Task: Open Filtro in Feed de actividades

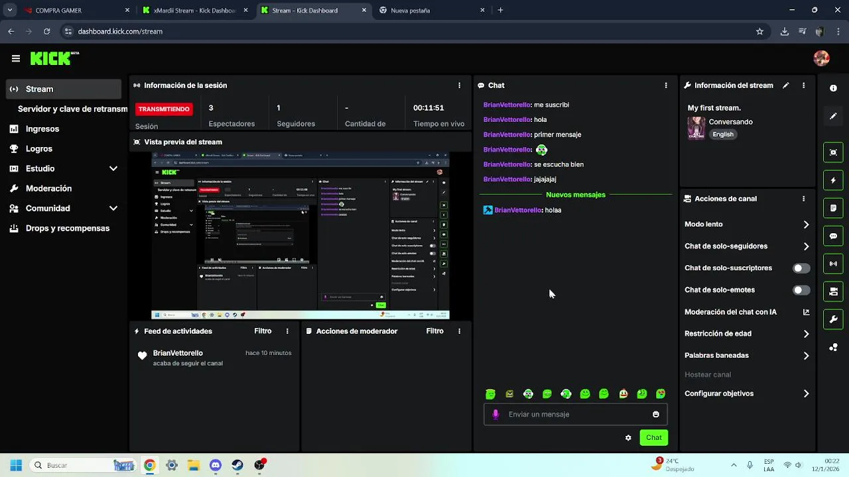Action: coord(263,331)
